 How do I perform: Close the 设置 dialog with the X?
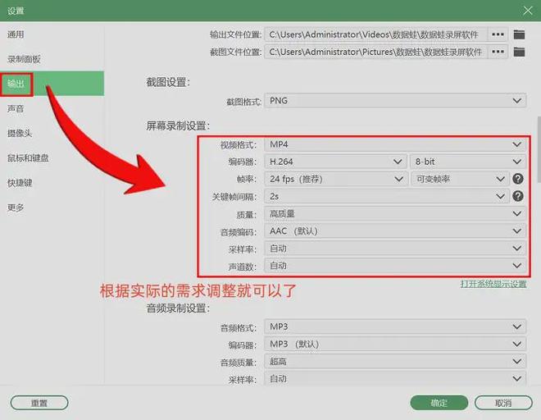point(527,11)
